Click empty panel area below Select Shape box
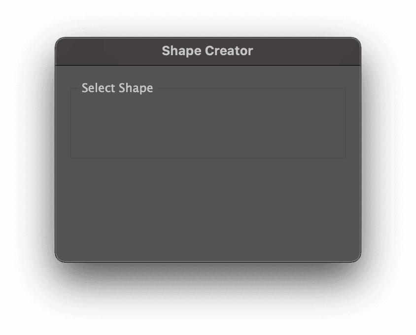Image resolution: width=416 pixels, height=335 pixels. click(208, 209)
